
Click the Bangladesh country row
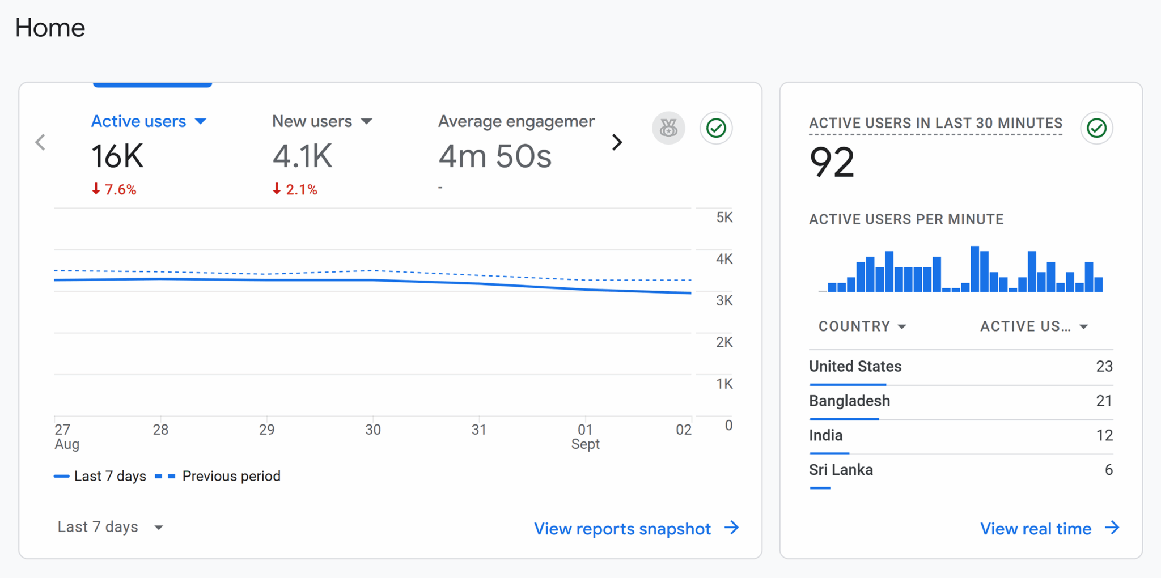[960, 401]
